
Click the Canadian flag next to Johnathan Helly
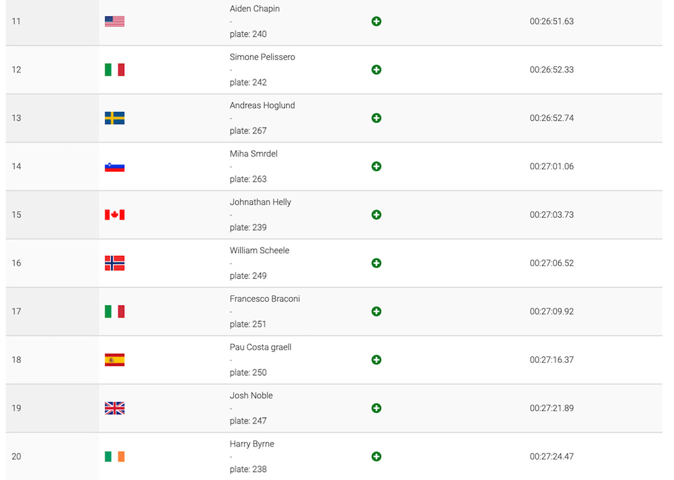(115, 214)
